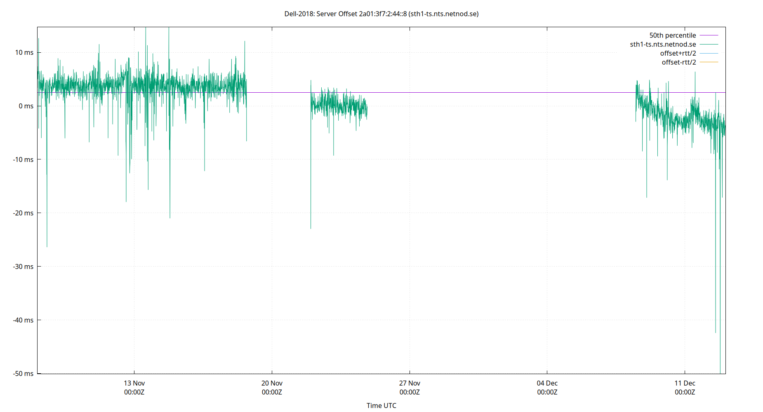Toggle visibility of the offset+rtt/2 series
This screenshot has height=412, width=763.
678,53
